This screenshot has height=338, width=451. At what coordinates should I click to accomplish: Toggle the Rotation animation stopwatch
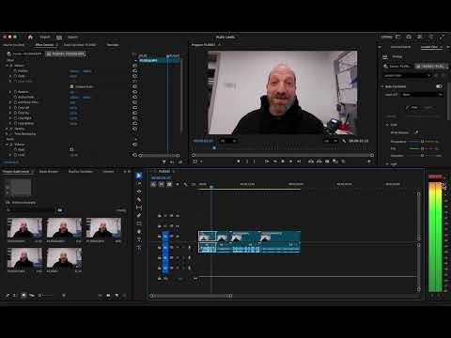tap(15, 92)
